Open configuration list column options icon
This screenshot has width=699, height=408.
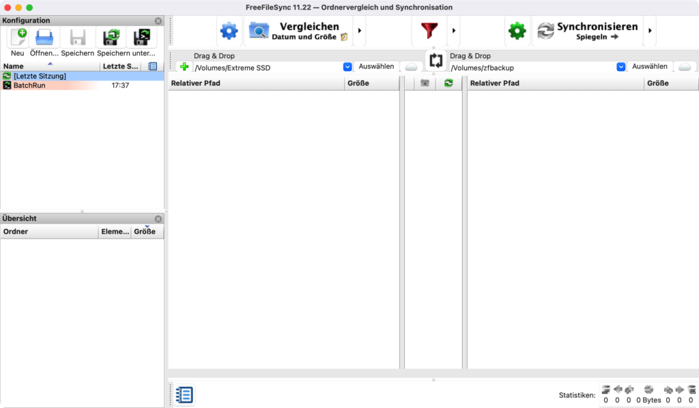tap(152, 66)
